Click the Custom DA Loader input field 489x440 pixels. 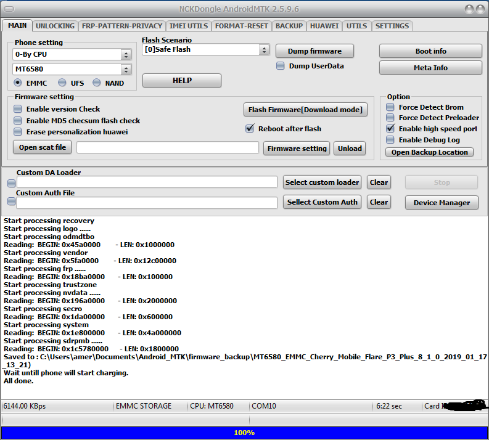click(147, 182)
